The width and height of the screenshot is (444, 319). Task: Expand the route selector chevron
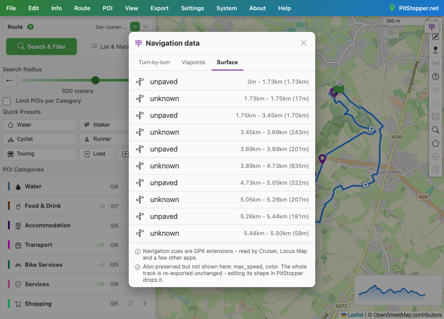145,27
